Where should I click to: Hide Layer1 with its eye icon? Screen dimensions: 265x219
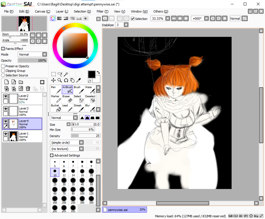tap(6, 134)
